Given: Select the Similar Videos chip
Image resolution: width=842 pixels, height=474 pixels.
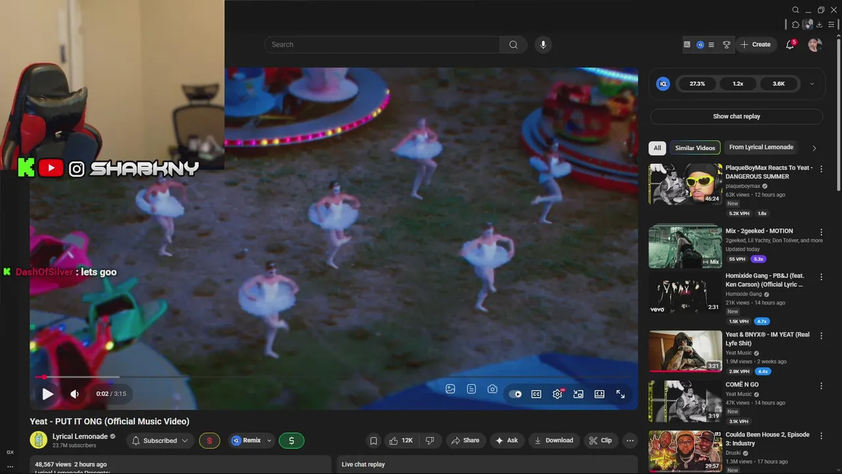Looking at the screenshot, I should pos(695,148).
